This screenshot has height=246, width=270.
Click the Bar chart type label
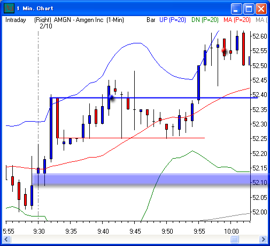151,20
